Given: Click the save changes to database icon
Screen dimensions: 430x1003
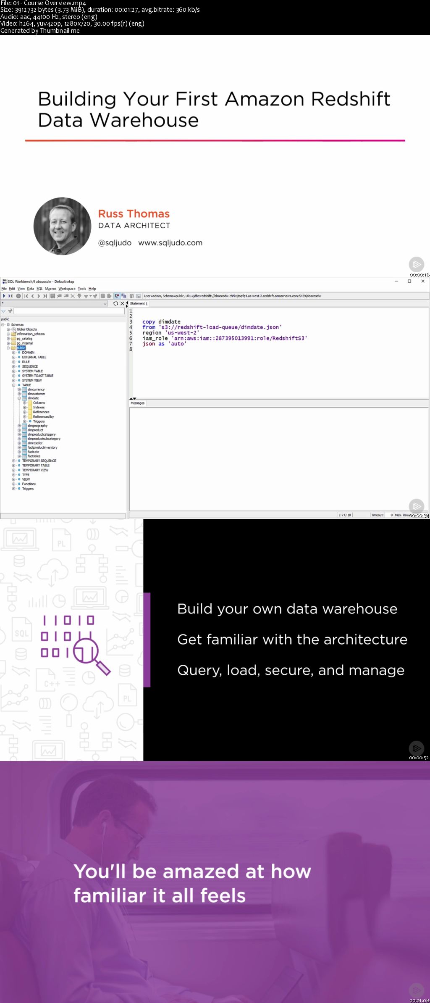Looking at the screenshot, I should click(53, 296).
